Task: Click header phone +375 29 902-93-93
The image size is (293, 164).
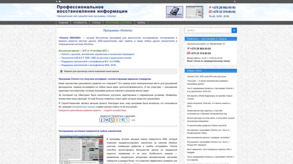Action: [224, 8]
